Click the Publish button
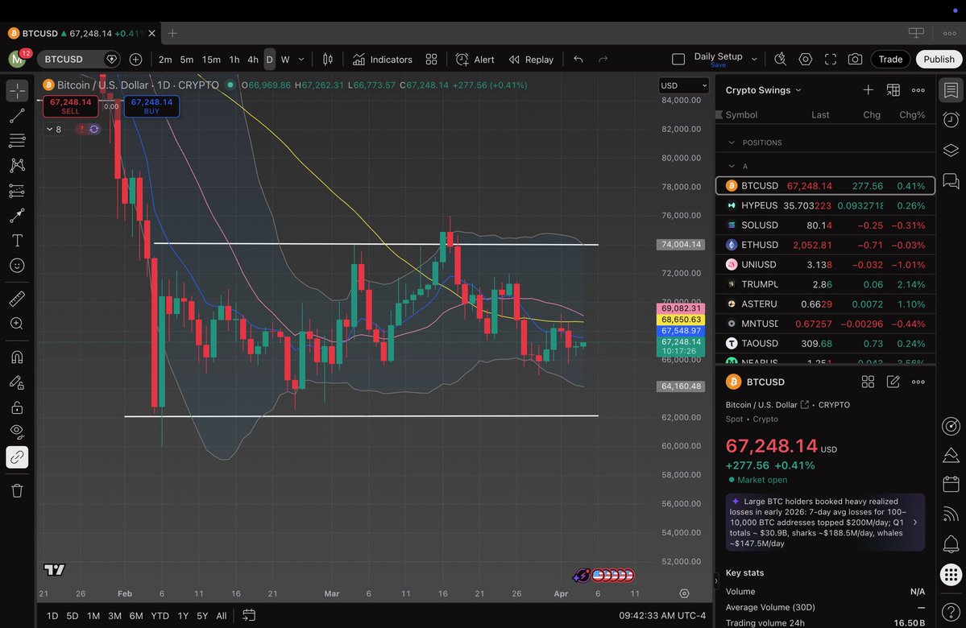The width and height of the screenshot is (966, 628). click(939, 60)
